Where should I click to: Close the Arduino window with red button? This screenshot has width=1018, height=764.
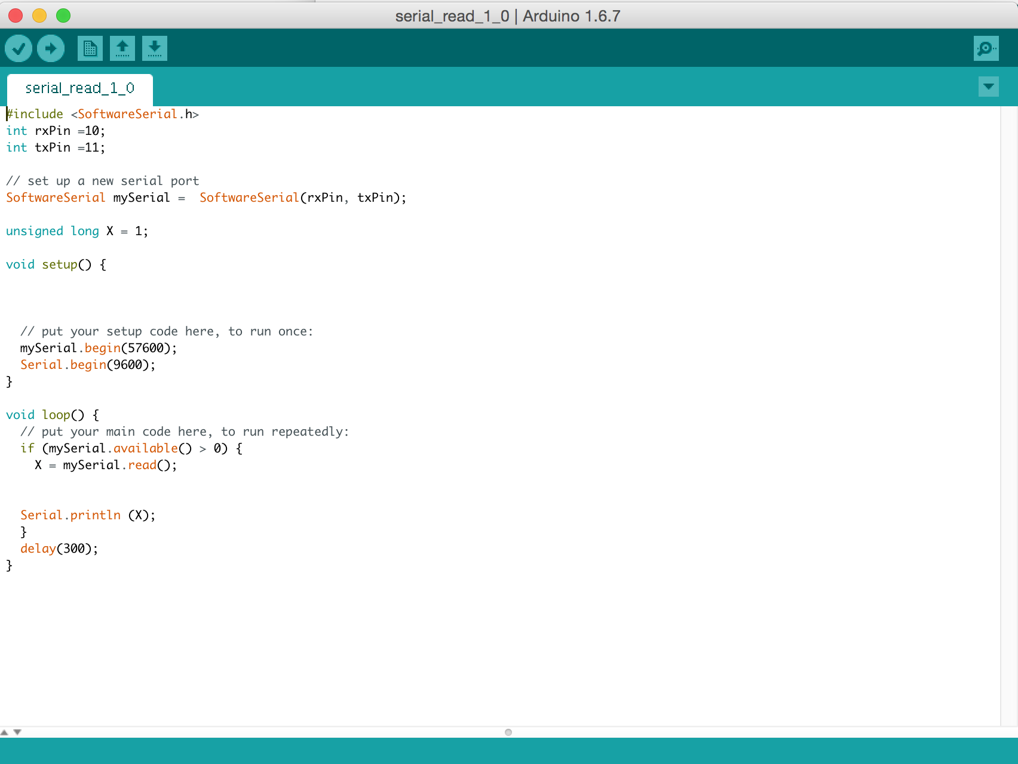tap(16, 16)
